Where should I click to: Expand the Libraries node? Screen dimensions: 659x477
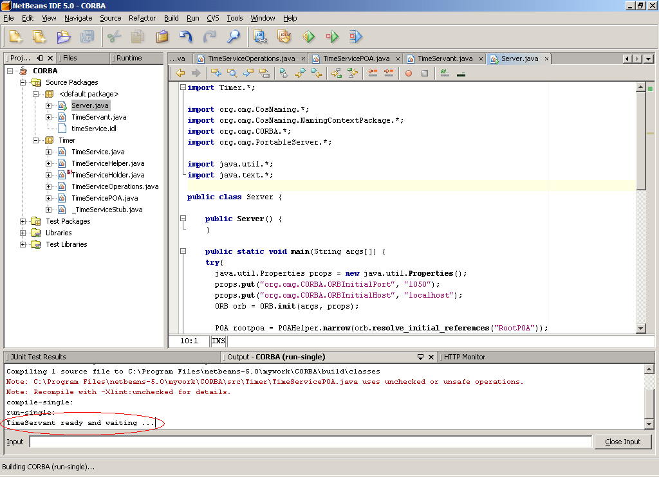pos(23,233)
